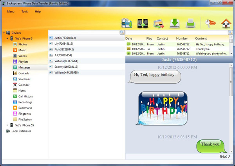235x166 pixels.
Task: Sort messages by the Date column
Action: [129, 38]
